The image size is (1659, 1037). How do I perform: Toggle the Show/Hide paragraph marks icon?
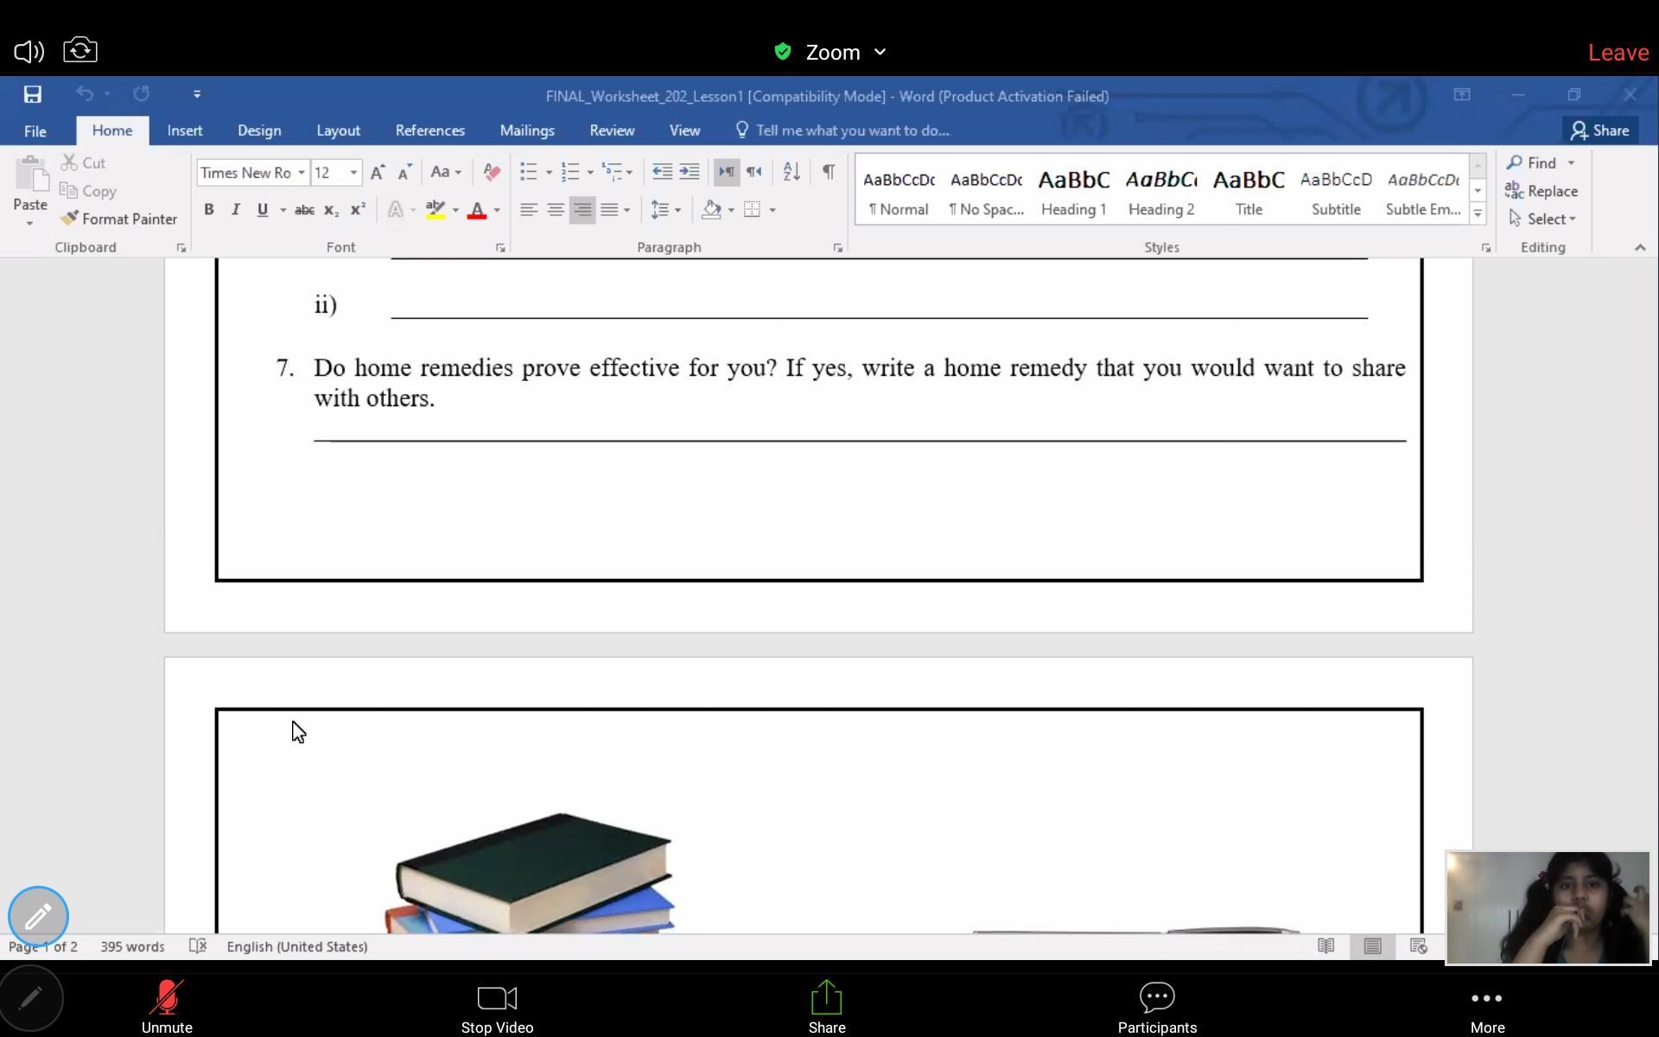click(x=828, y=171)
